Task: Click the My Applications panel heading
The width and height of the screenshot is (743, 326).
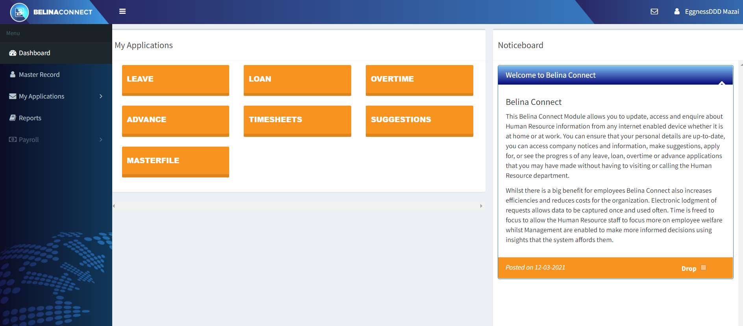Action: [144, 45]
